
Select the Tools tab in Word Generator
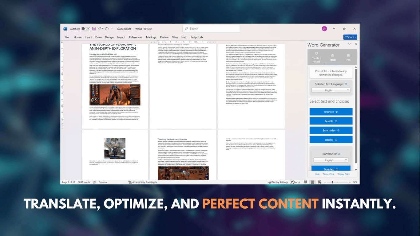[332, 57]
